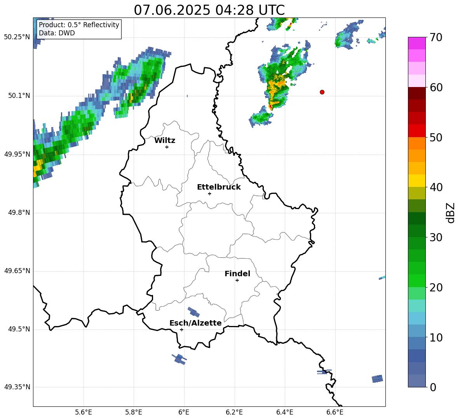Image resolution: width=460 pixels, height=420 pixels.
Task: Click the Wiltz station cross marker
Action: (x=167, y=147)
